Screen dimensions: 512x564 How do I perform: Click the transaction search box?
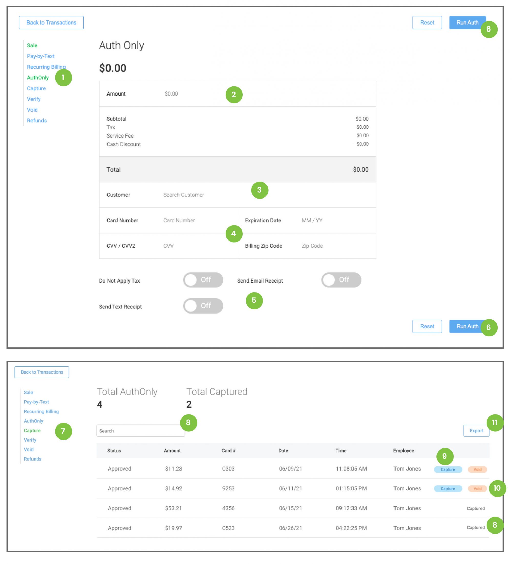click(141, 431)
